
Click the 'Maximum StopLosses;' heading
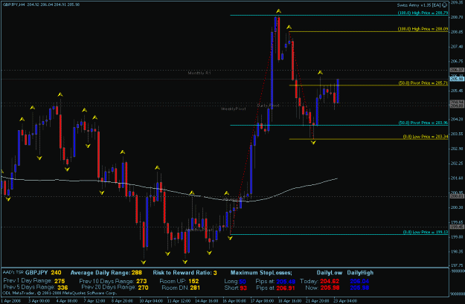click(x=261, y=273)
